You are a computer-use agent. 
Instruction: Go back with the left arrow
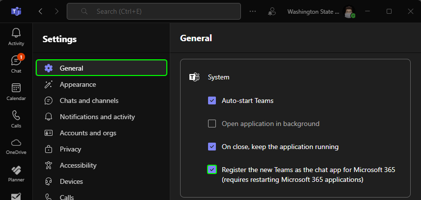[41, 11]
